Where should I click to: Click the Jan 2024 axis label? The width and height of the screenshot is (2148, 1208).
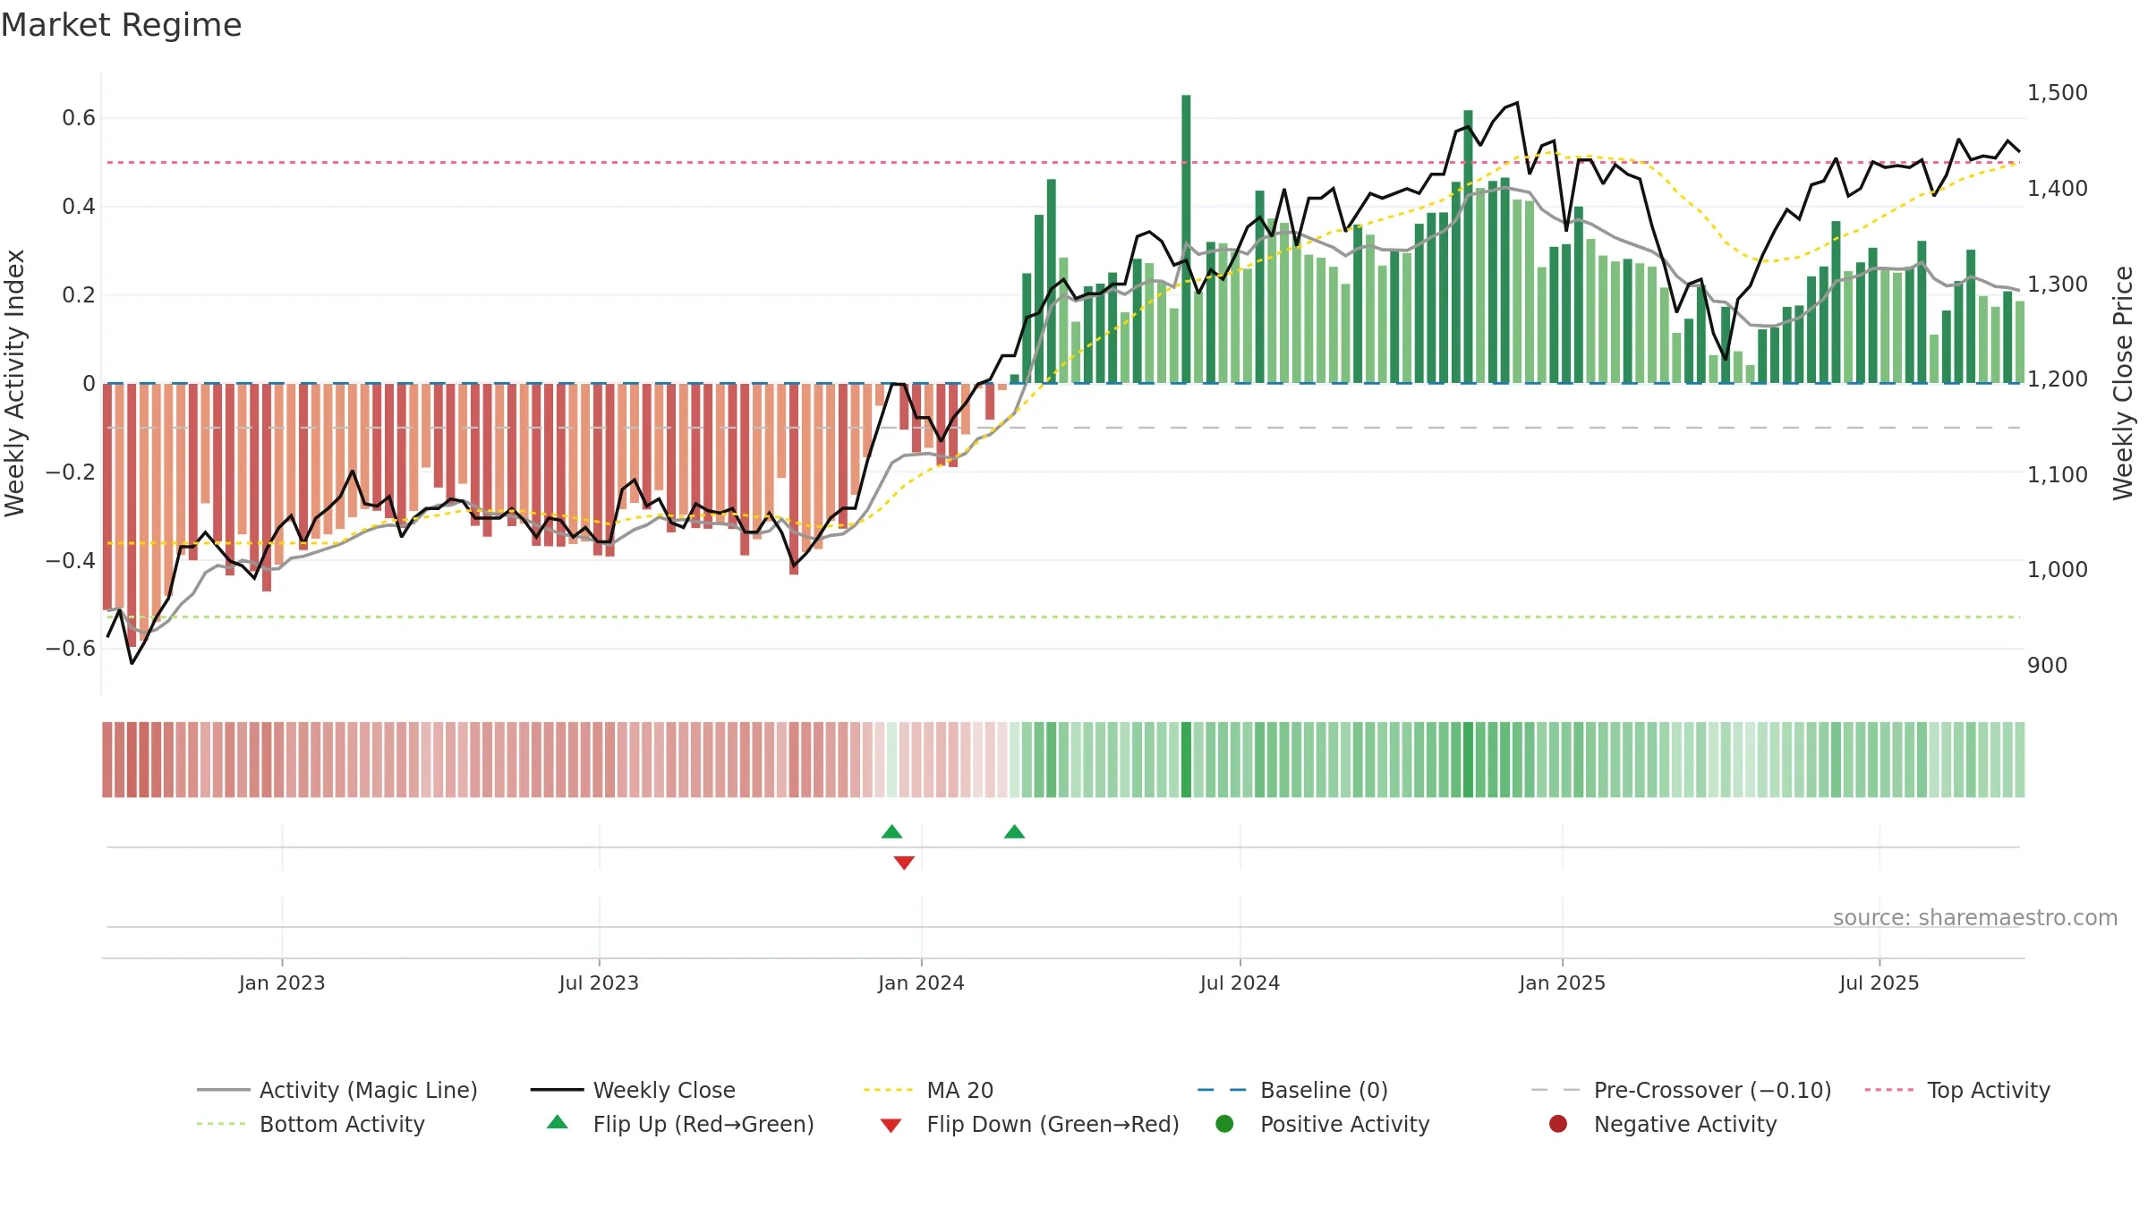click(x=921, y=983)
